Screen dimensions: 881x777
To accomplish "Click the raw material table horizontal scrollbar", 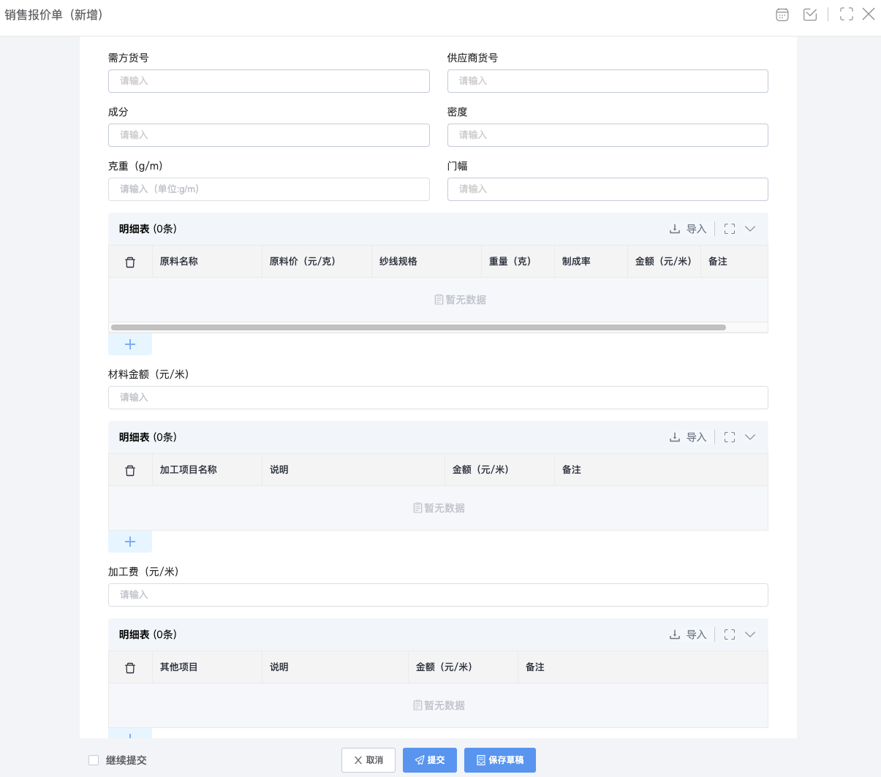I will click(418, 327).
